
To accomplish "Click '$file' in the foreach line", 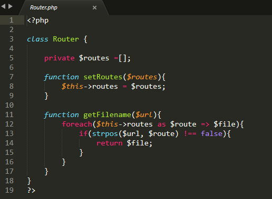I will point(225,124).
